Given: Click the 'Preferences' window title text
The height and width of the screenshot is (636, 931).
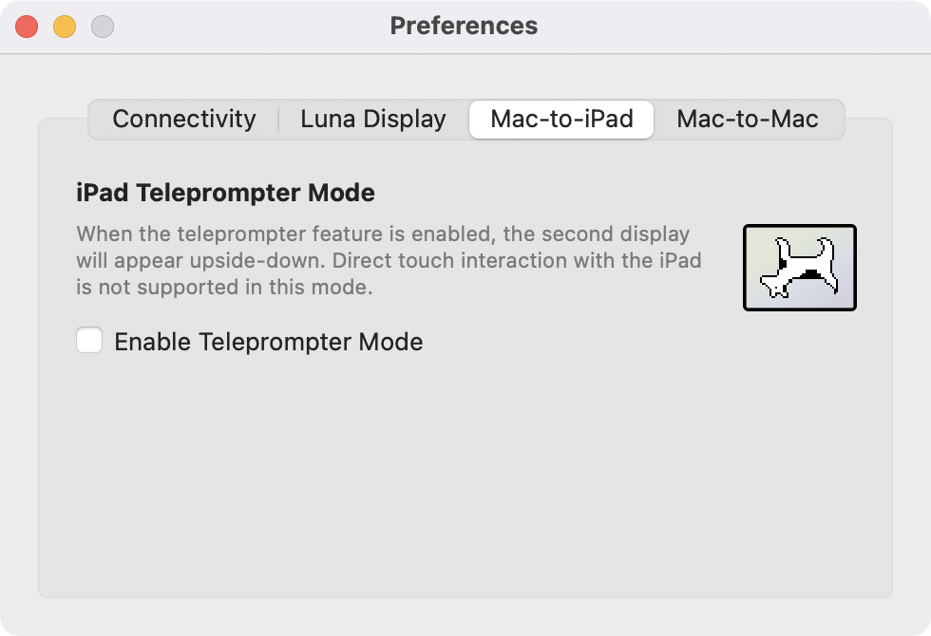Looking at the screenshot, I should (464, 26).
